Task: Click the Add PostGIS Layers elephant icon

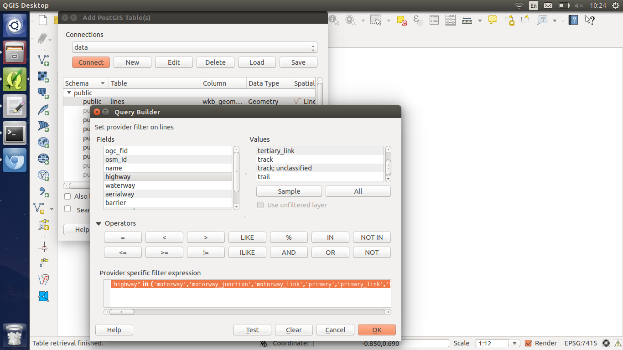Action: click(x=43, y=93)
